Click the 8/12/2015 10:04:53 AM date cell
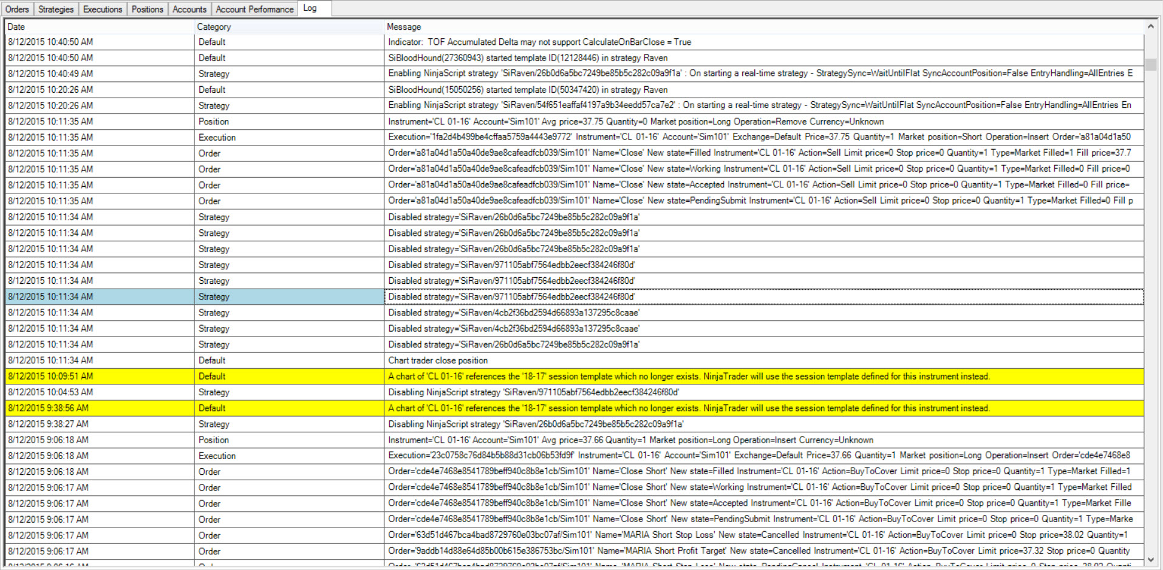The height and width of the screenshot is (570, 1163). pyautogui.click(x=100, y=392)
